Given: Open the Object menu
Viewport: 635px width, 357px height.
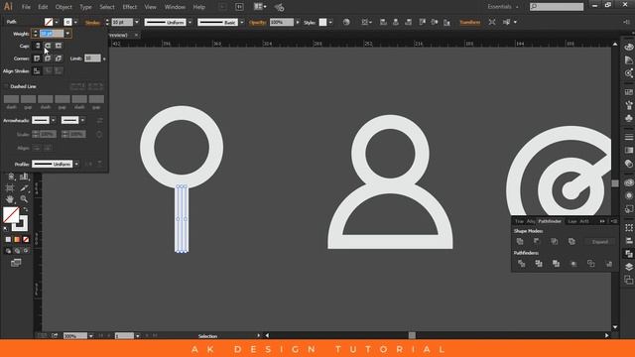Looking at the screenshot, I should click(x=63, y=7).
